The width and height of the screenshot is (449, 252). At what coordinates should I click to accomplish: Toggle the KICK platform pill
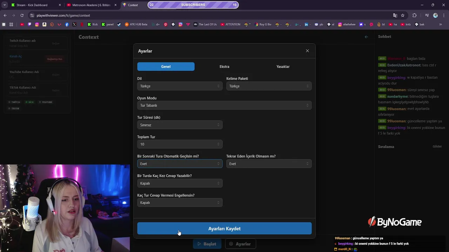pyautogui.click(x=29, y=102)
